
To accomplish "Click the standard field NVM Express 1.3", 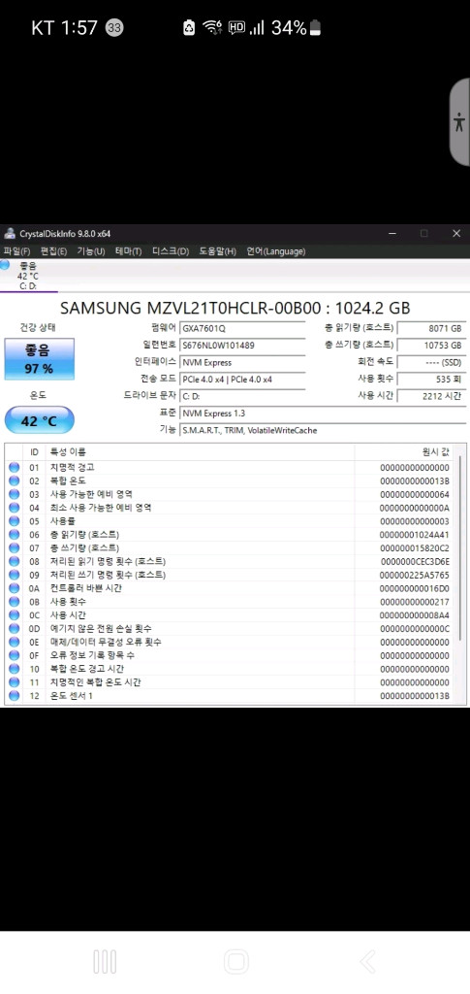I will [323, 414].
